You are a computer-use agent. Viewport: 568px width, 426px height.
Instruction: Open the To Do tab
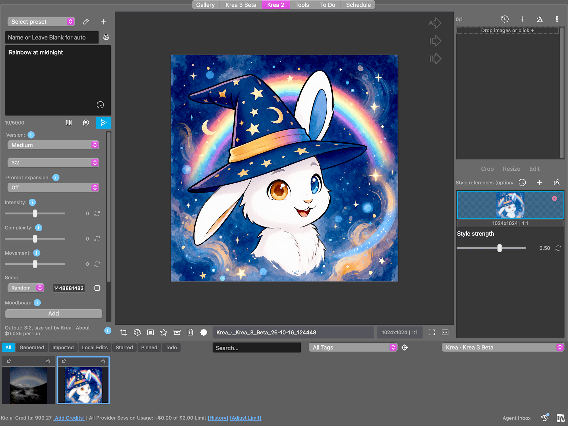(328, 5)
